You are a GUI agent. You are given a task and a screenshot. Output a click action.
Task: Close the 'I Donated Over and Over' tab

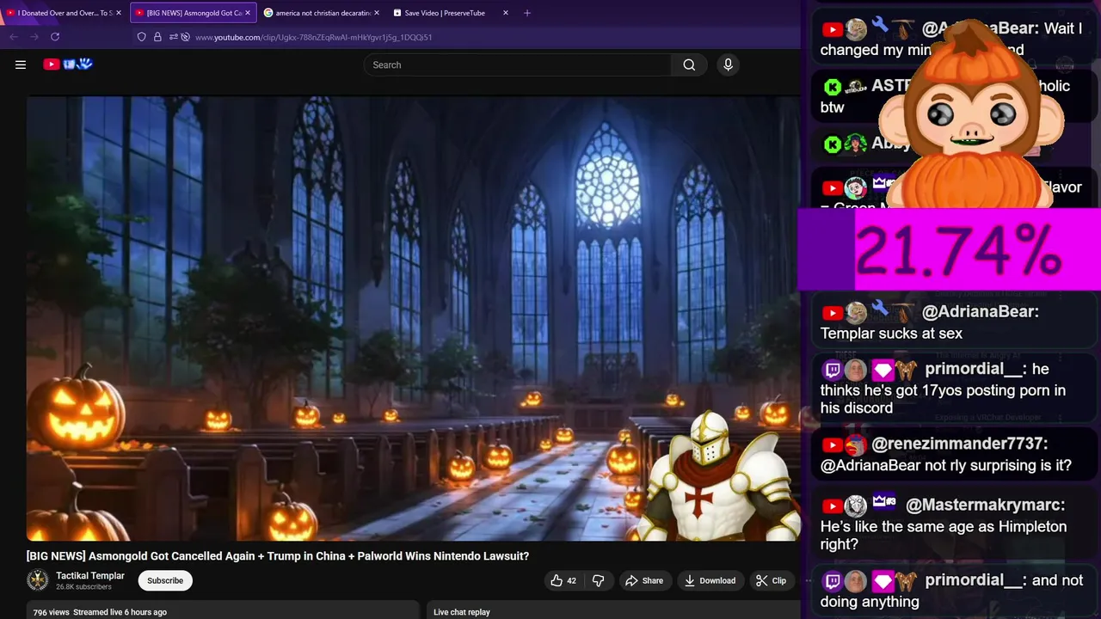coord(119,13)
